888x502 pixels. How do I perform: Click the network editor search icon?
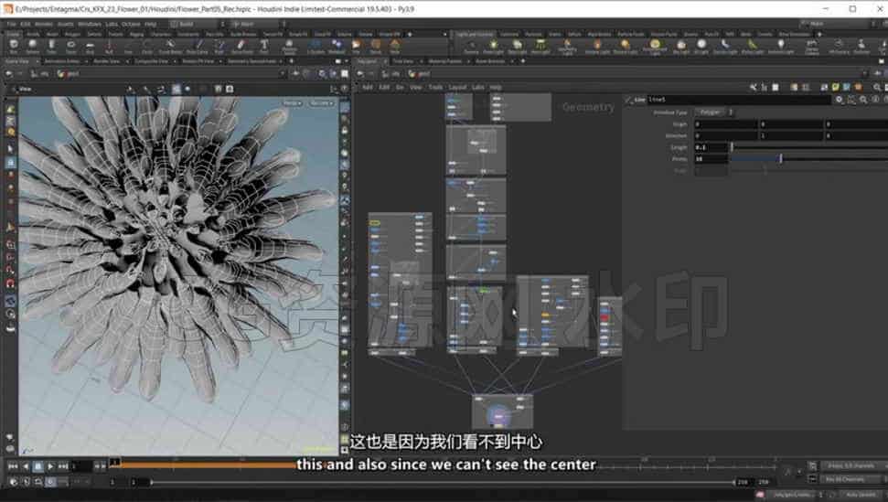(877, 87)
